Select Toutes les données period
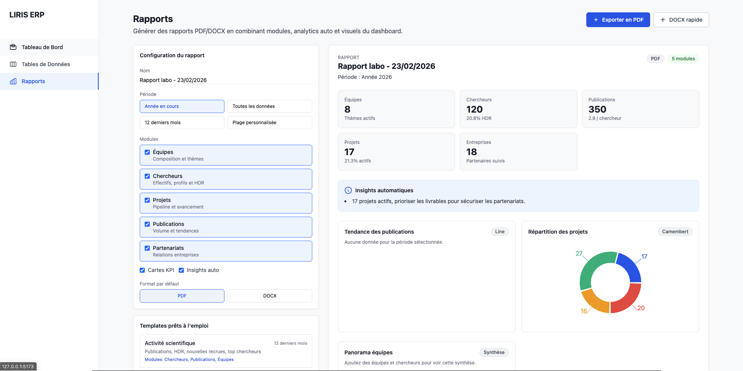Image resolution: width=743 pixels, height=371 pixels. click(270, 106)
